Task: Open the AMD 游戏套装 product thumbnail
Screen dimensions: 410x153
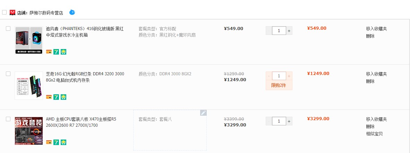Action: pos(29,131)
